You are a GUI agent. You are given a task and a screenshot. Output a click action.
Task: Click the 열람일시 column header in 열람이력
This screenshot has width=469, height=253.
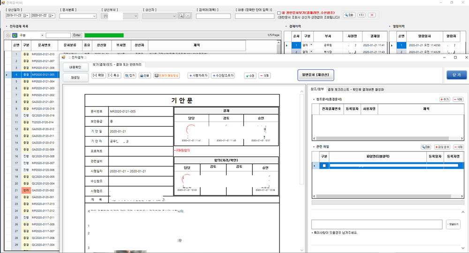[424, 36]
